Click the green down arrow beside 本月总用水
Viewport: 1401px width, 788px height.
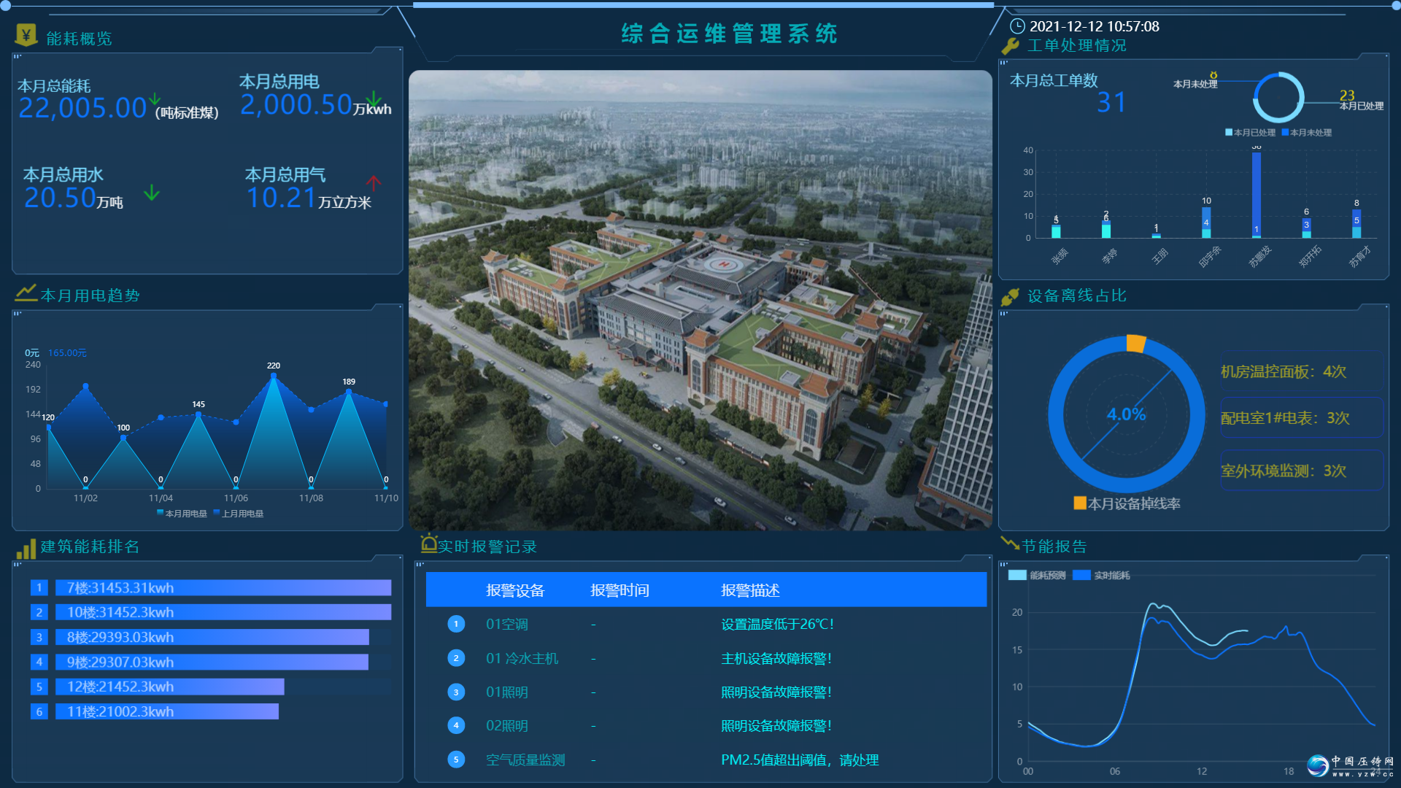[x=152, y=193]
